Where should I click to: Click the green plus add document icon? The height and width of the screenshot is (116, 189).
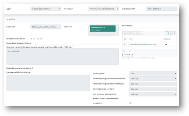click(167, 33)
